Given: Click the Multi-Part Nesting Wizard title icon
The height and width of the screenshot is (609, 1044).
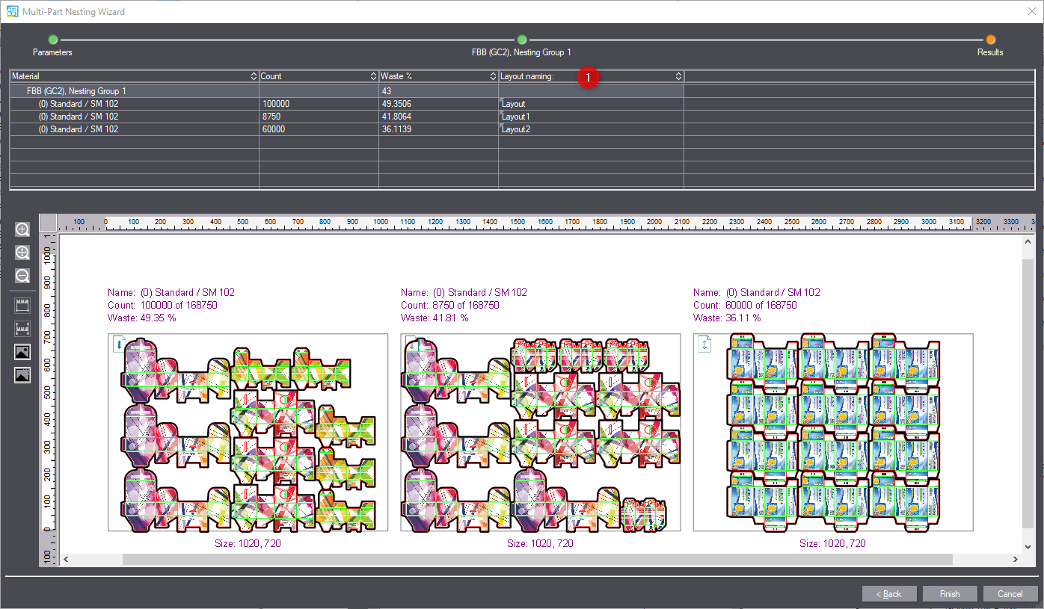Looking at the screenshot, I should [12, 11].
